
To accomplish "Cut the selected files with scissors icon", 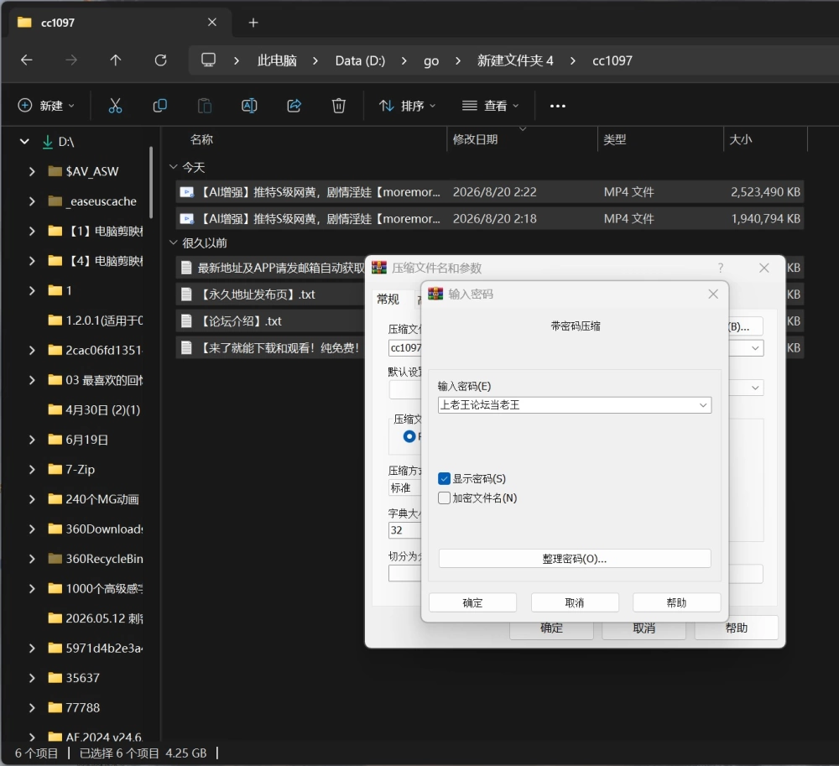I will coord(115,106).
